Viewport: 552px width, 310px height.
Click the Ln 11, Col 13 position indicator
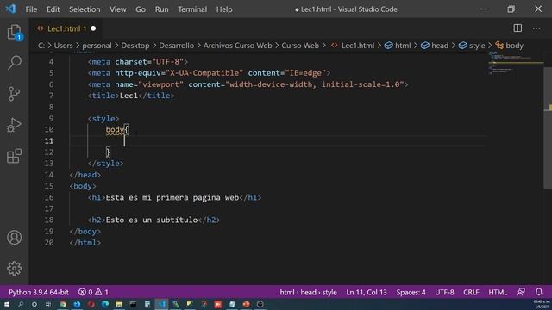[367, 292]
